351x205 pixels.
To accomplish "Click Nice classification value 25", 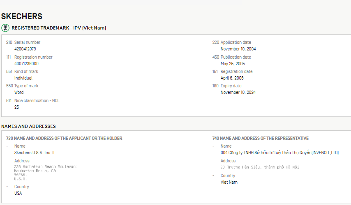I will click(17, 107).
